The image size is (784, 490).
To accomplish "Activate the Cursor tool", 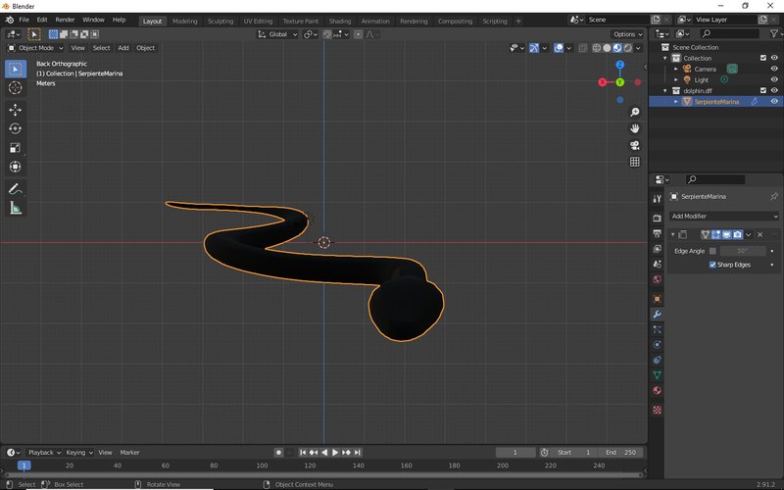I will point(16,88).
